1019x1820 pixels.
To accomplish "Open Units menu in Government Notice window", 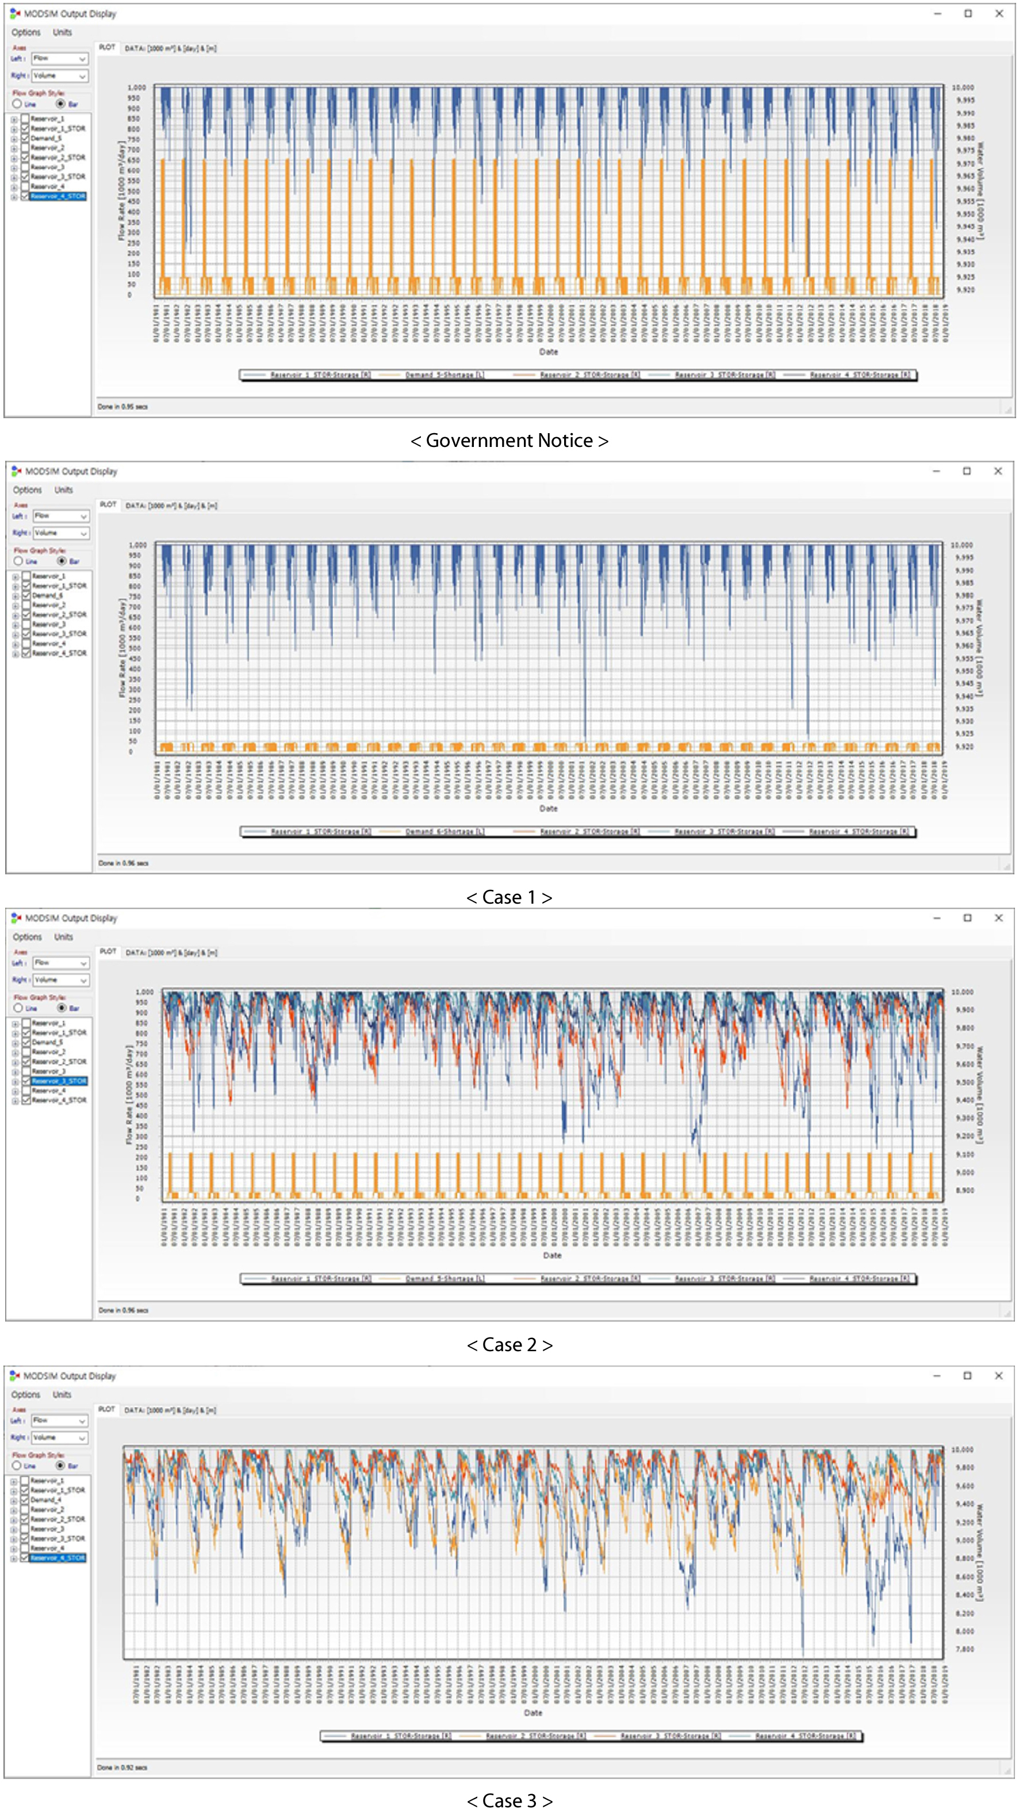I will [62, 32].
